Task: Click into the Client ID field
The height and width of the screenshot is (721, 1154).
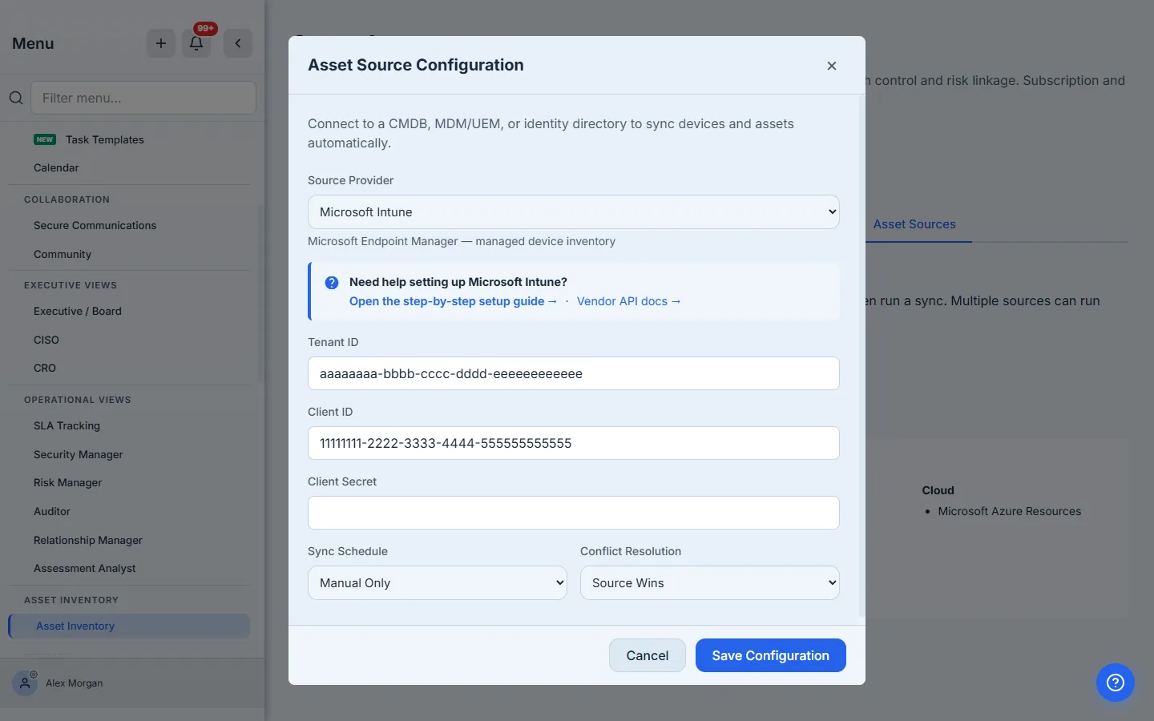Action: [x=574, y=443]
